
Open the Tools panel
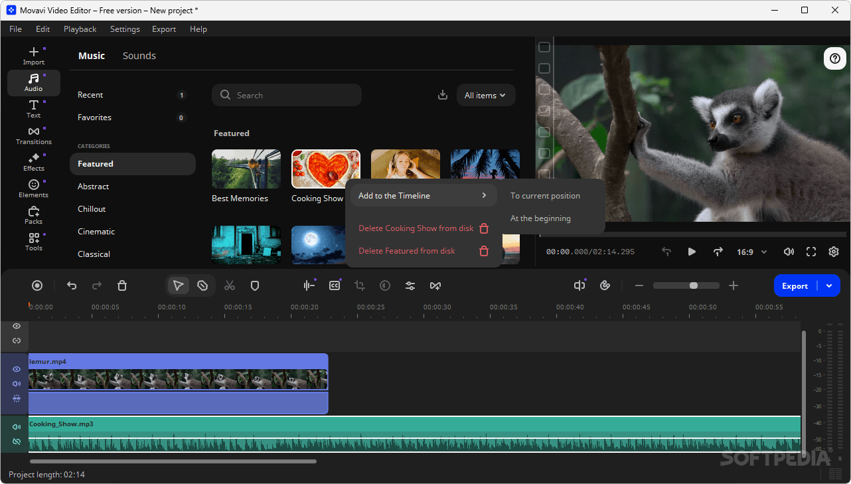[x=34, y=242]
